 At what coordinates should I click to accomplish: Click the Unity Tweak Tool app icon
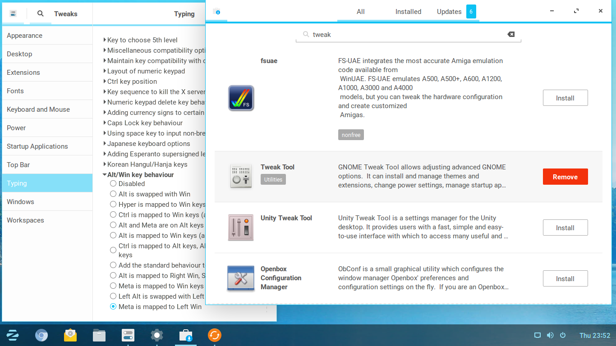point(241,228)
